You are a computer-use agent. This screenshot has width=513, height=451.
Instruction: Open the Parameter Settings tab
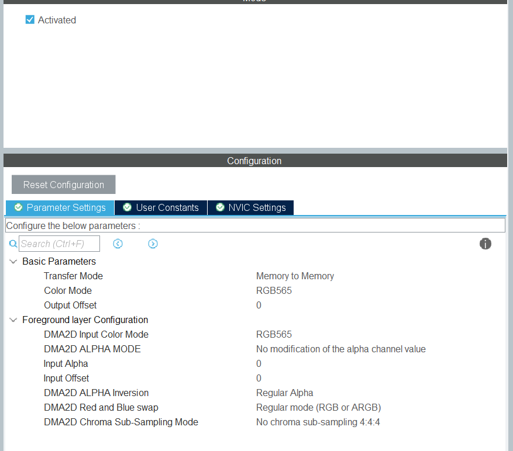[x=60, y=207]
